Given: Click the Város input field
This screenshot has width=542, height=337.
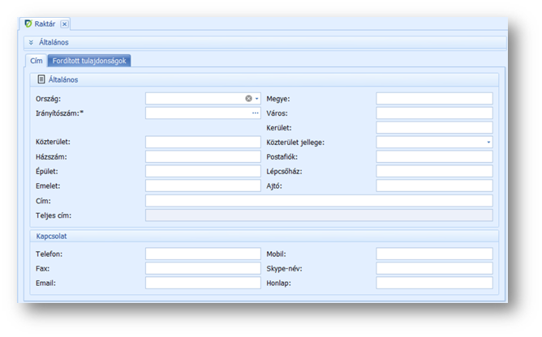Looking at the screenshot, I should [434, 113].
